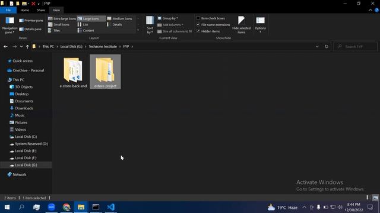Go up one folder level
Screen dimensions: 380x213
click(x=27, y=46)
